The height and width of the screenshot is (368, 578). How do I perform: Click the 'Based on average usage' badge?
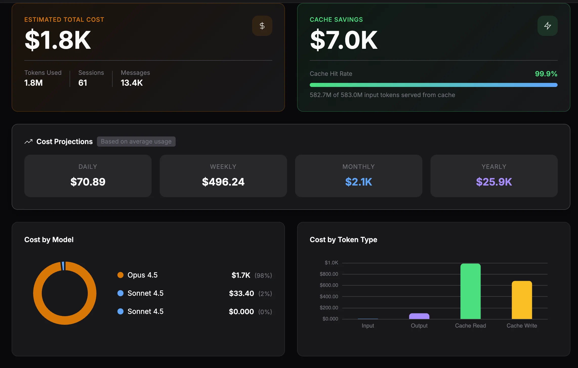click(136, 142)
